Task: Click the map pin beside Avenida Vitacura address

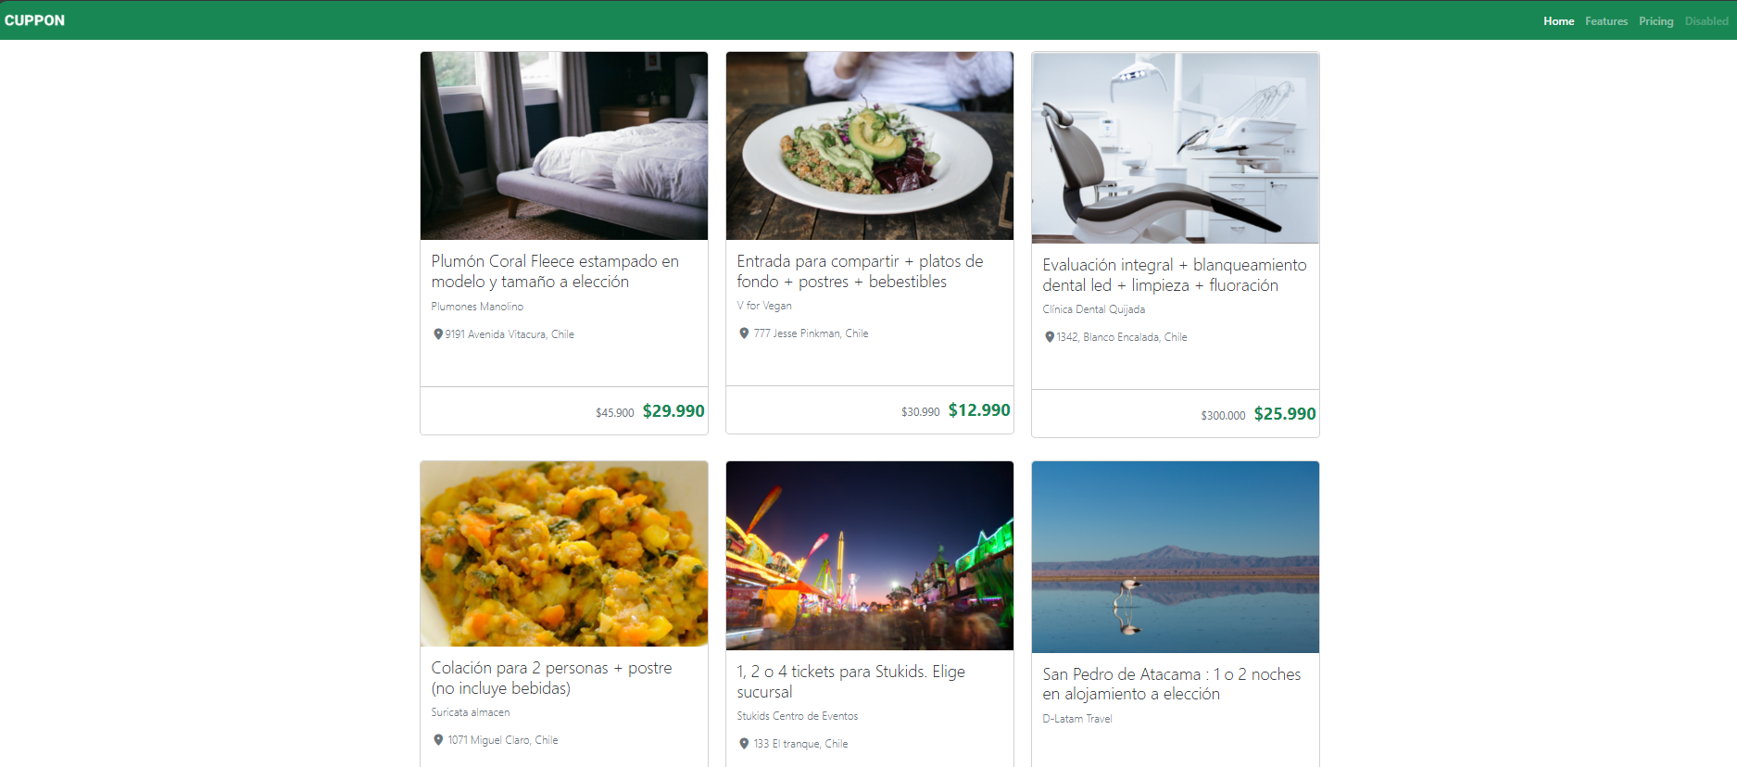Action: pos(438,334)
